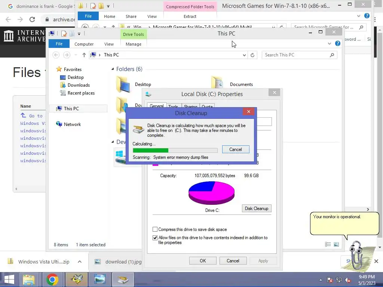
Task: Click Forward arrow in This PC window
Action: (67, 55)
